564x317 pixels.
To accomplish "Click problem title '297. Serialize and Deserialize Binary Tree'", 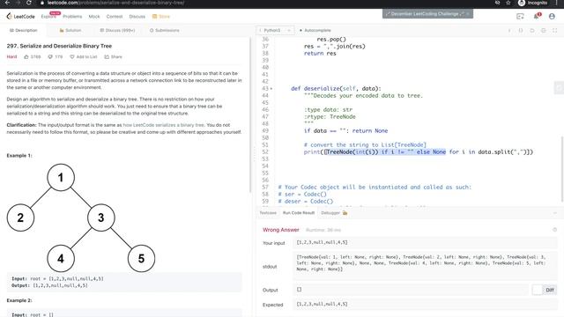I will coord(59,46).
